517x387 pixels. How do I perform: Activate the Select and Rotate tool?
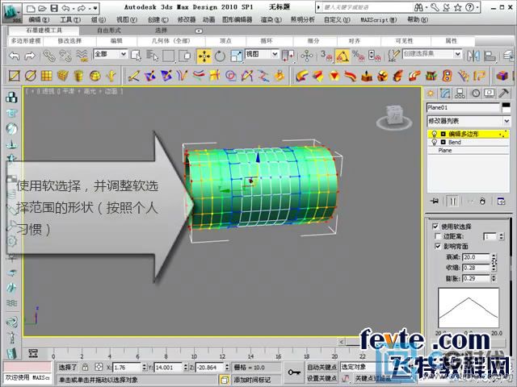coord(220,56)
